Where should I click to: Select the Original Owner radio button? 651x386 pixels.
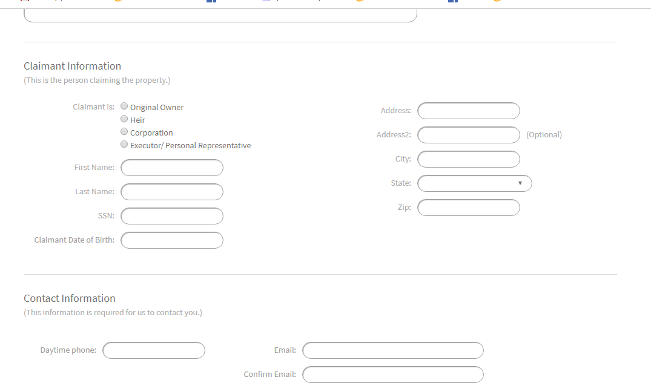(125, 106)
